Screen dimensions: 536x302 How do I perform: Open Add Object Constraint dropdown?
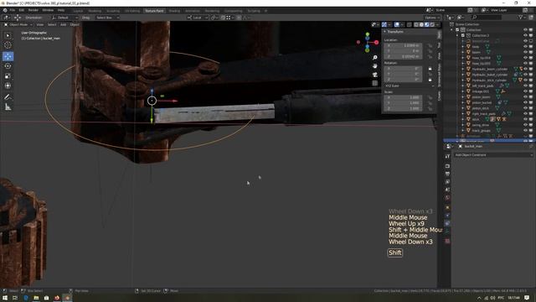coord(493,154)
